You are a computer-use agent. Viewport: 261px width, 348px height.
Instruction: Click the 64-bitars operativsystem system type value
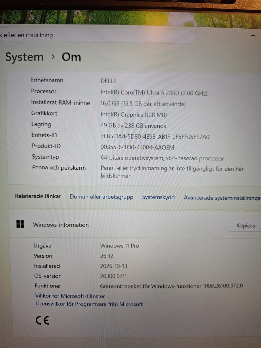pyautogui.click(x=162, y=158)
